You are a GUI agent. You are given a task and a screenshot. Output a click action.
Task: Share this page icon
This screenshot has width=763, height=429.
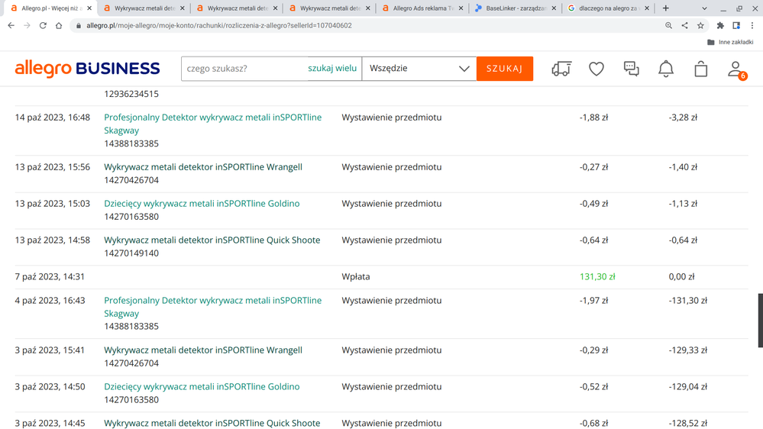[x=684, y=25]
